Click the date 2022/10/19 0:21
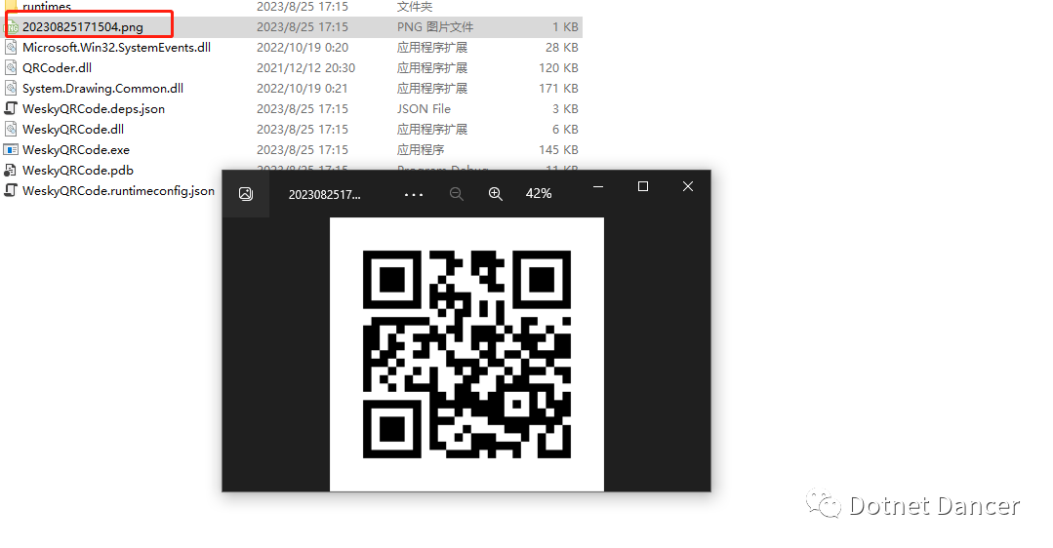 [x=303, y=89]
